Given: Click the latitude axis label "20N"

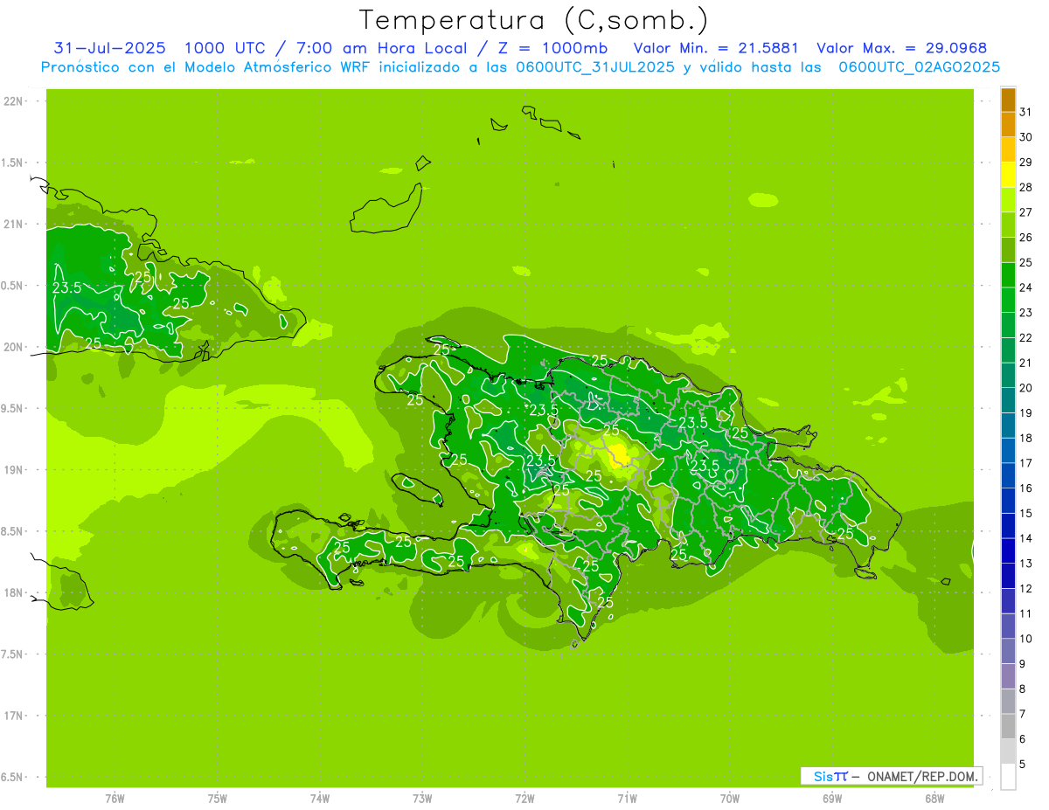Looking at the screenshot, I should point(14,347).
